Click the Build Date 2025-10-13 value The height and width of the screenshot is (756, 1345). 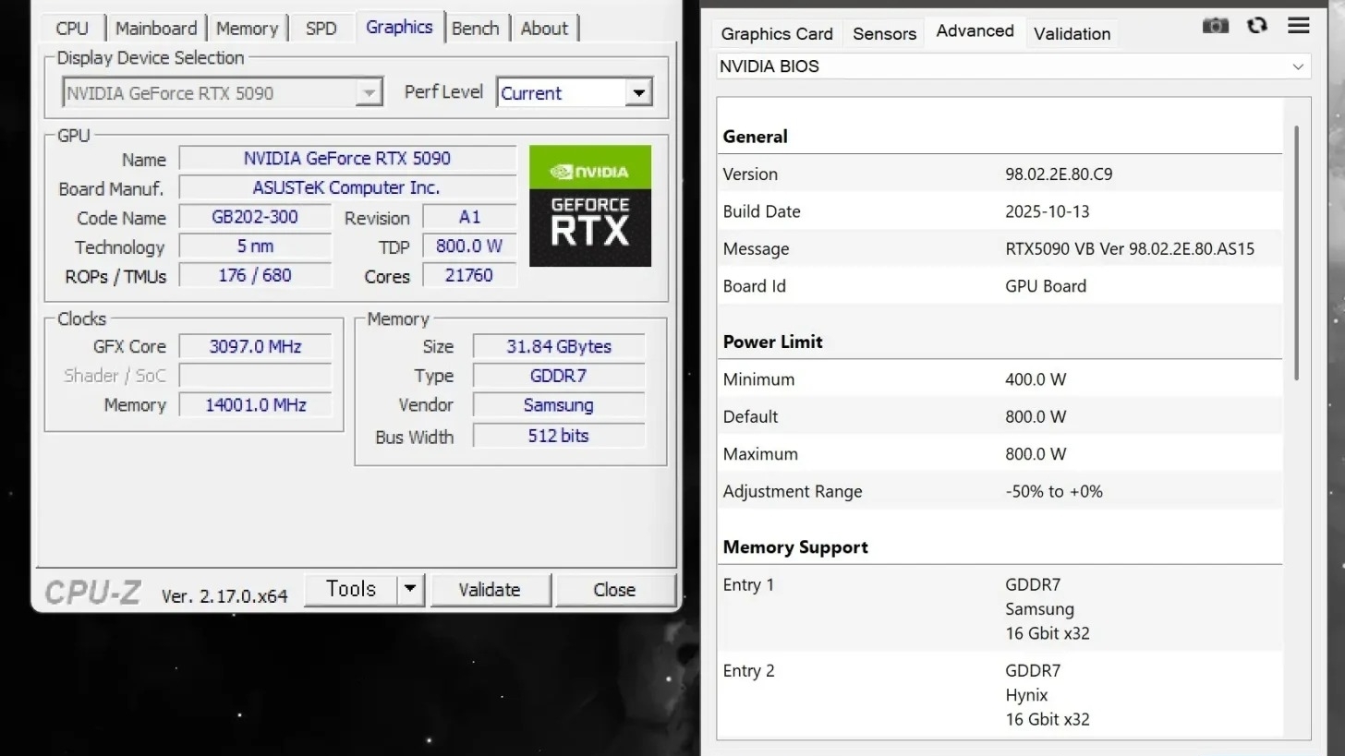1048,211
